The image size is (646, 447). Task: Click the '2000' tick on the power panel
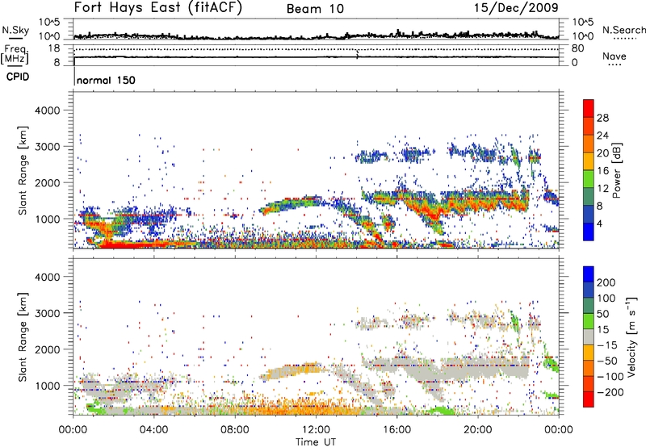tap(48, 182)
